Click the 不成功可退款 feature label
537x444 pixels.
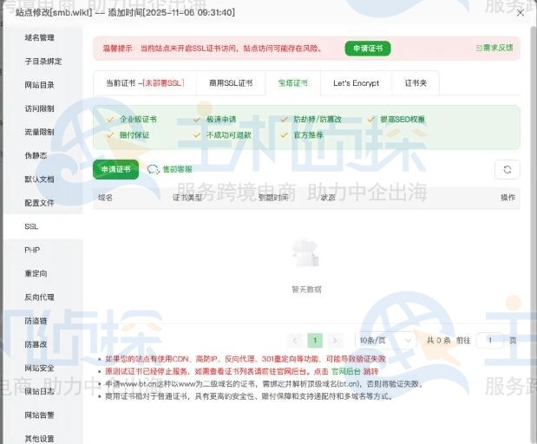click(x=229, y=135)
